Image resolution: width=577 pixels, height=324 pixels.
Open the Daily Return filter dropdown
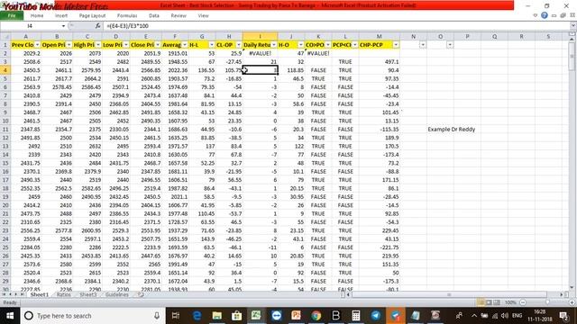[274, 45]
